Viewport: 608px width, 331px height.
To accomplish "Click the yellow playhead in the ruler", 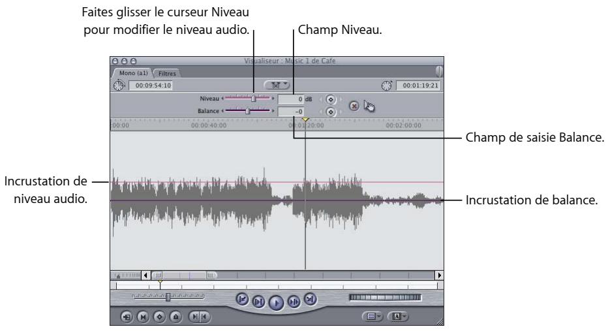I will pos(305,119).
